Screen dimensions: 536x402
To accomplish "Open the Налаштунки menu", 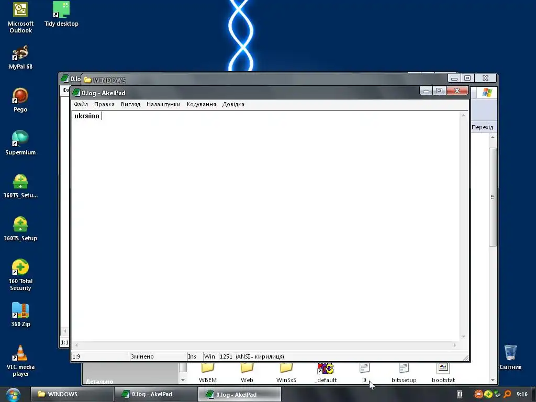I will coord(163,104).
